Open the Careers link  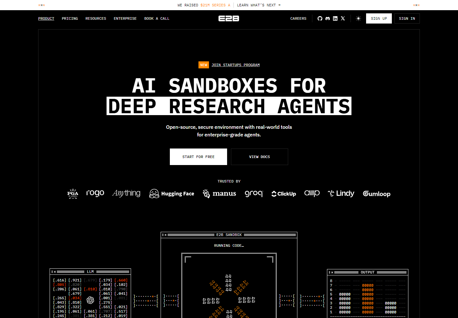pyautogui.click(x=298, y=18)
